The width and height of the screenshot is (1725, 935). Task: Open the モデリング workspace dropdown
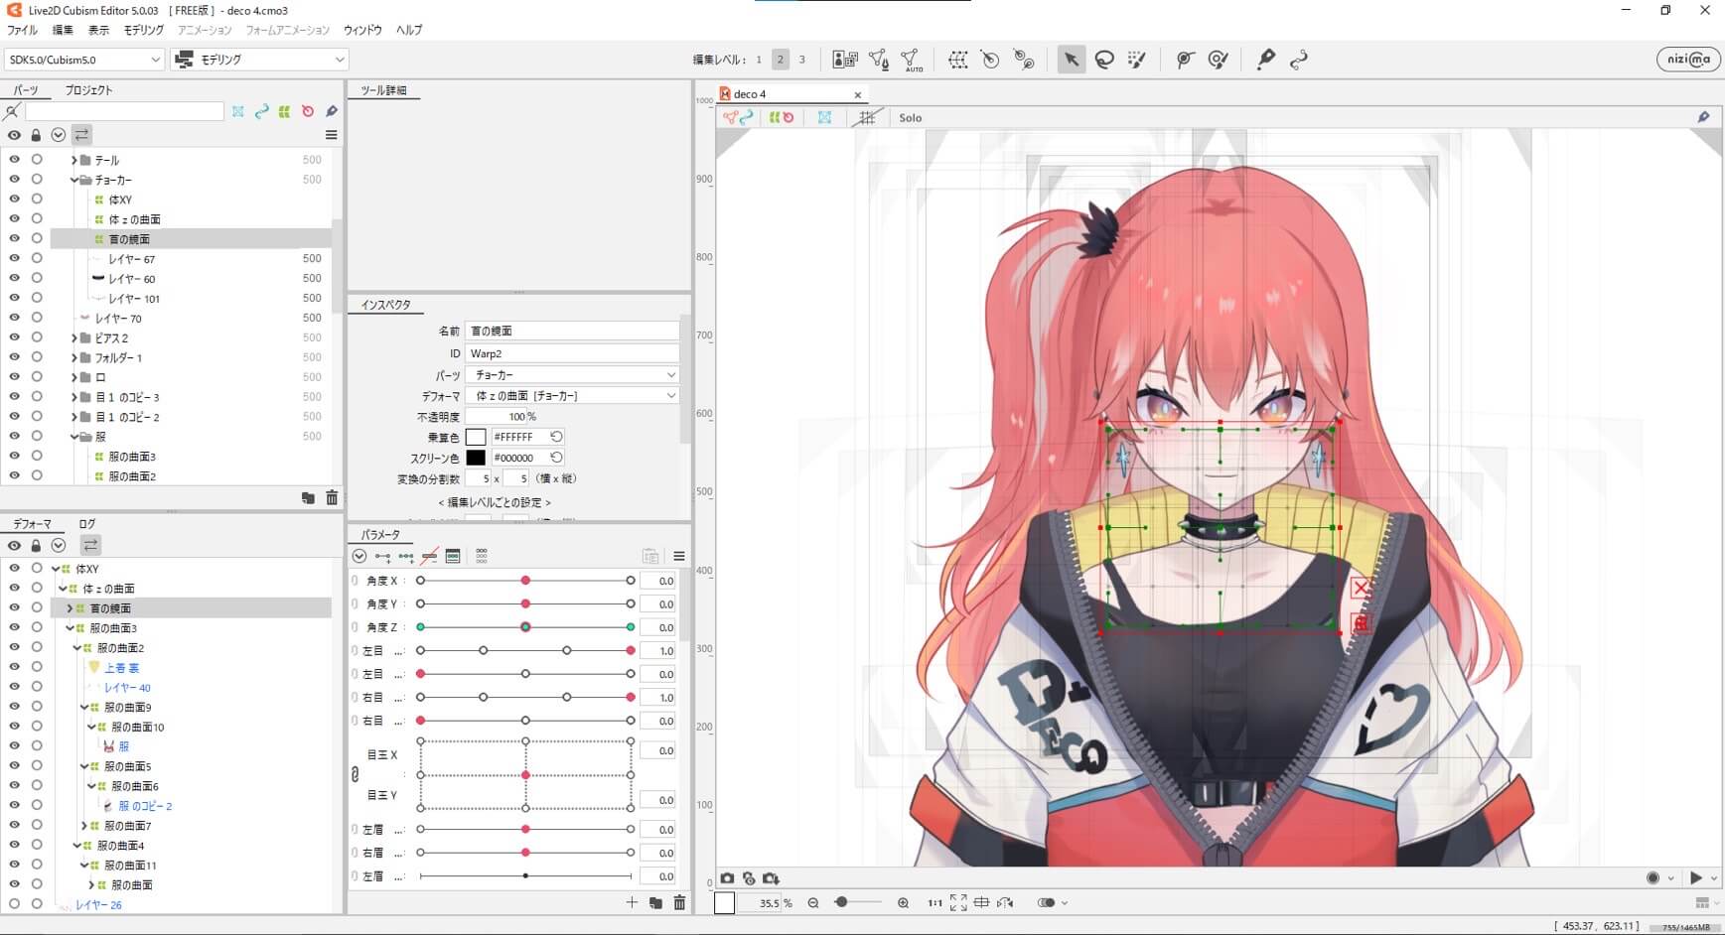[x=259, y=60]
